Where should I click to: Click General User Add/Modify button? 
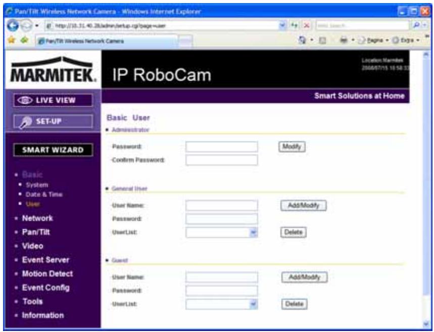point(304,205)
